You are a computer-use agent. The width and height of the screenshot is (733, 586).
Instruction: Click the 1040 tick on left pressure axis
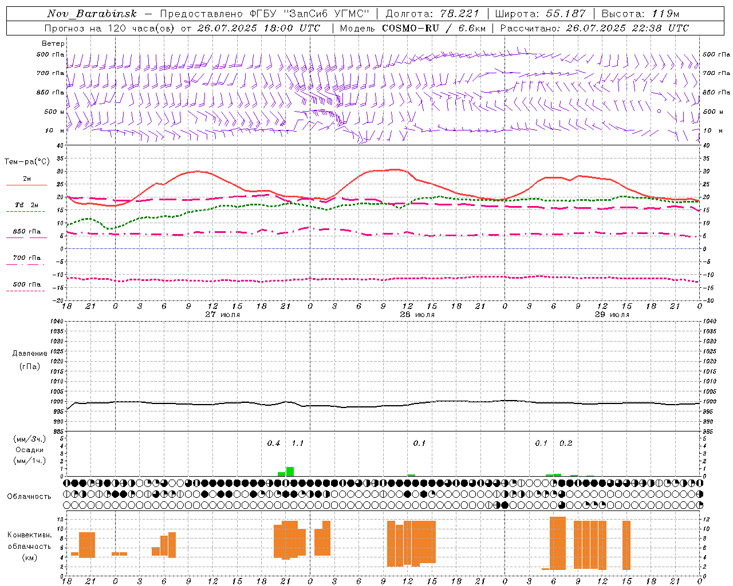click(x=58, y=321)
